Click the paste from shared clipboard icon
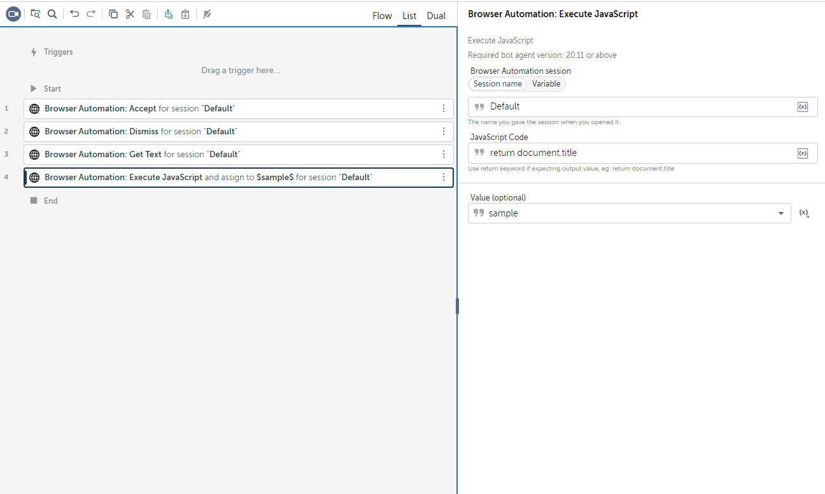The image size is (825, 494). click(x=185, y=14)
